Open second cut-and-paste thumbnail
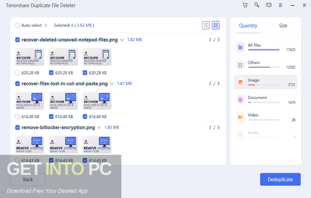This screenshot has height=198, width=311. [63, 101]
